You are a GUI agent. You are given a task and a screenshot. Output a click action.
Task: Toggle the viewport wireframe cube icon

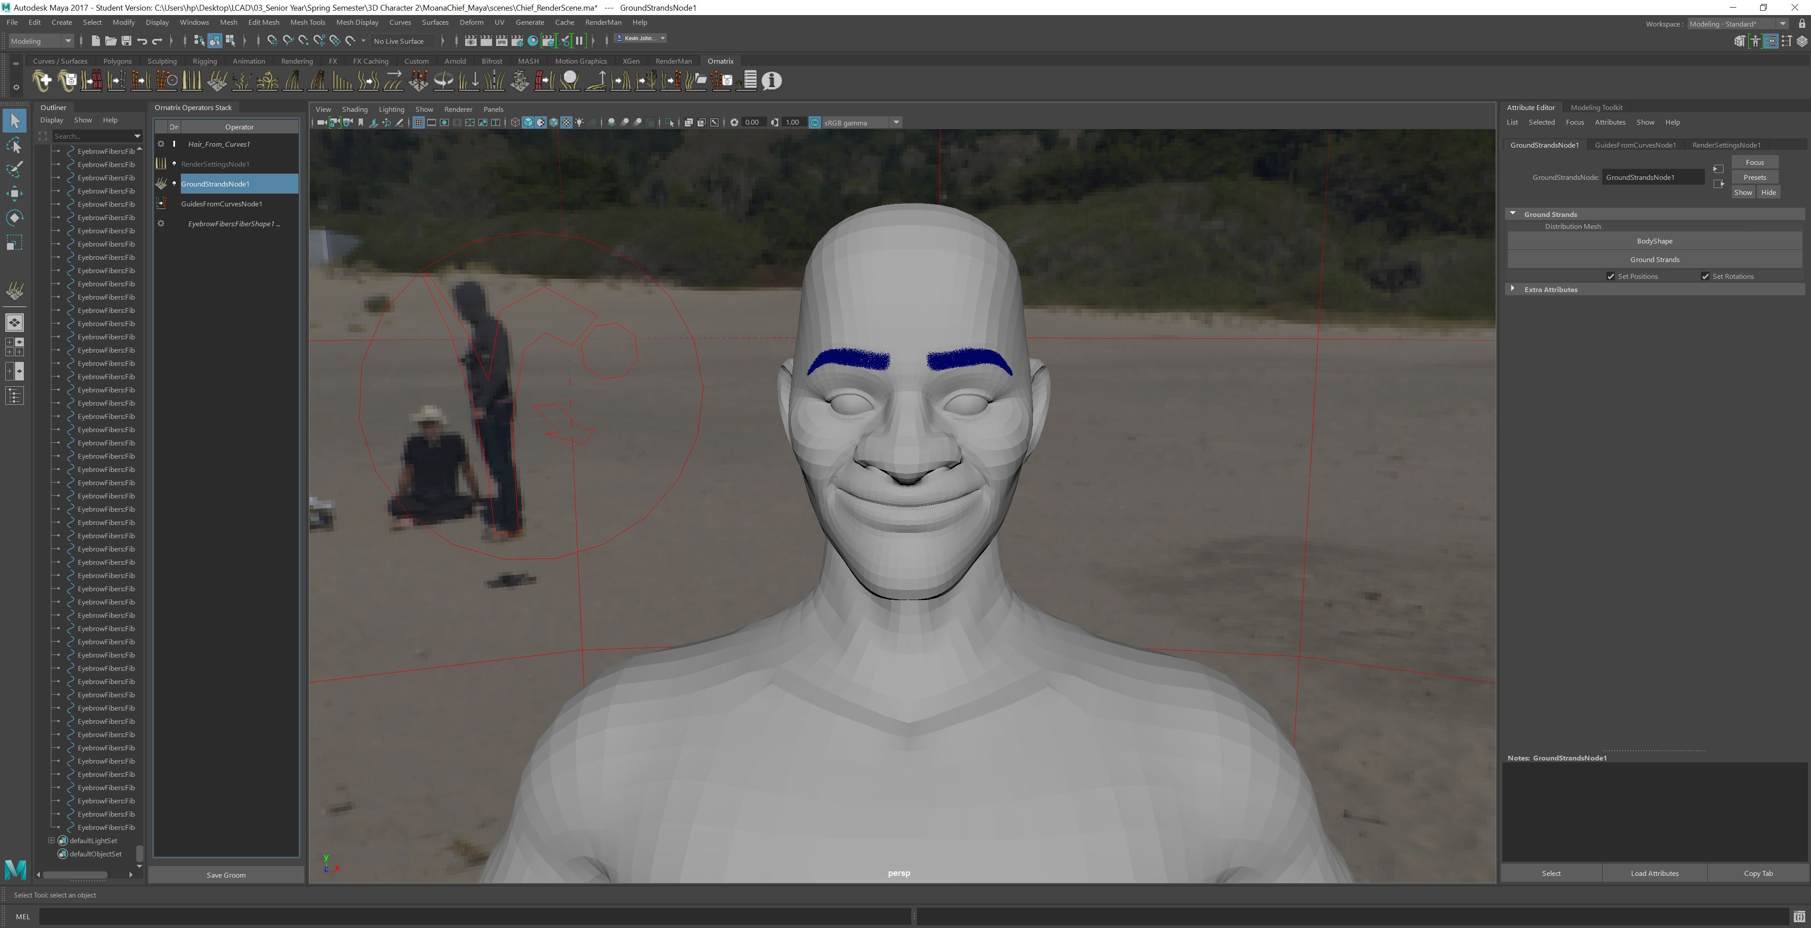click(515, 122)
